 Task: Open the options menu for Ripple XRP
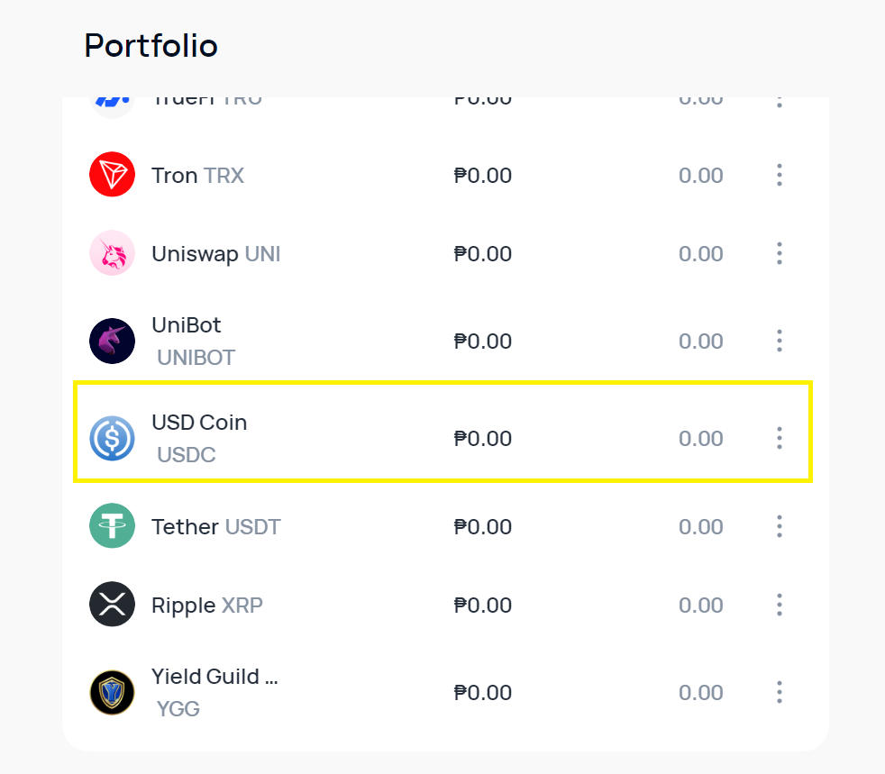tap(780, 605)
